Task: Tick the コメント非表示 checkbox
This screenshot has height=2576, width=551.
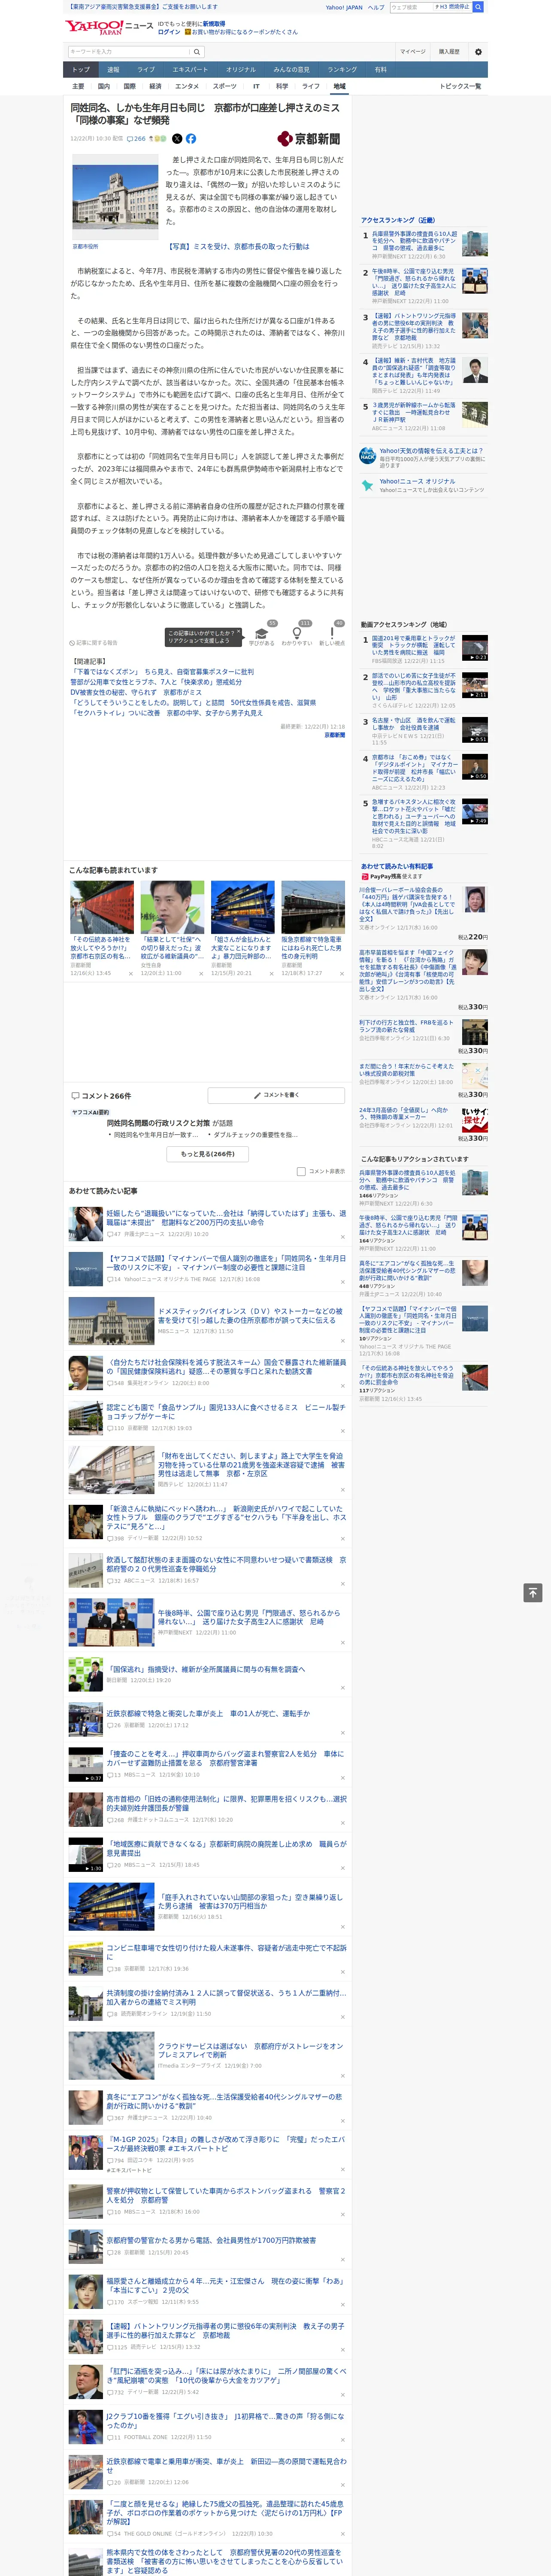Action: coord(301,1171)
